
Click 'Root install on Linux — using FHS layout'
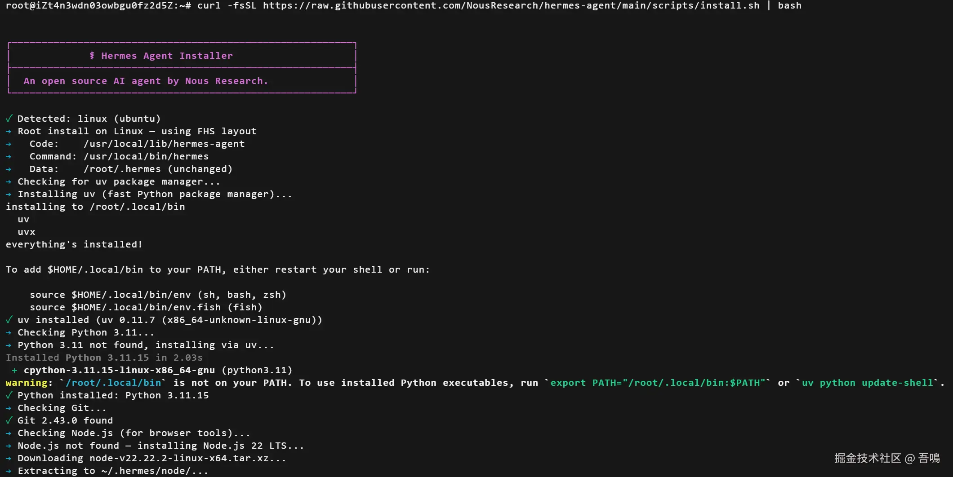click(x=137, y=131)
